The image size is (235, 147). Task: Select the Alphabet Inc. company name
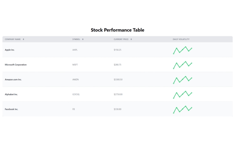point(11,94)
